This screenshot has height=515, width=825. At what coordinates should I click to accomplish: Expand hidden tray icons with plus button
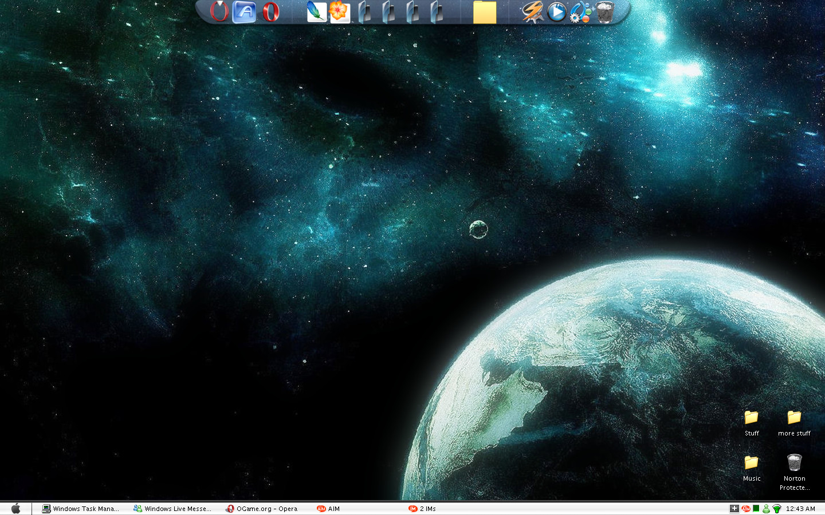[734, 508]
